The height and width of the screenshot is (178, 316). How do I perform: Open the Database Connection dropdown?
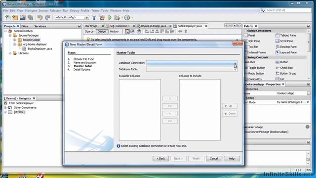(235, 63)
